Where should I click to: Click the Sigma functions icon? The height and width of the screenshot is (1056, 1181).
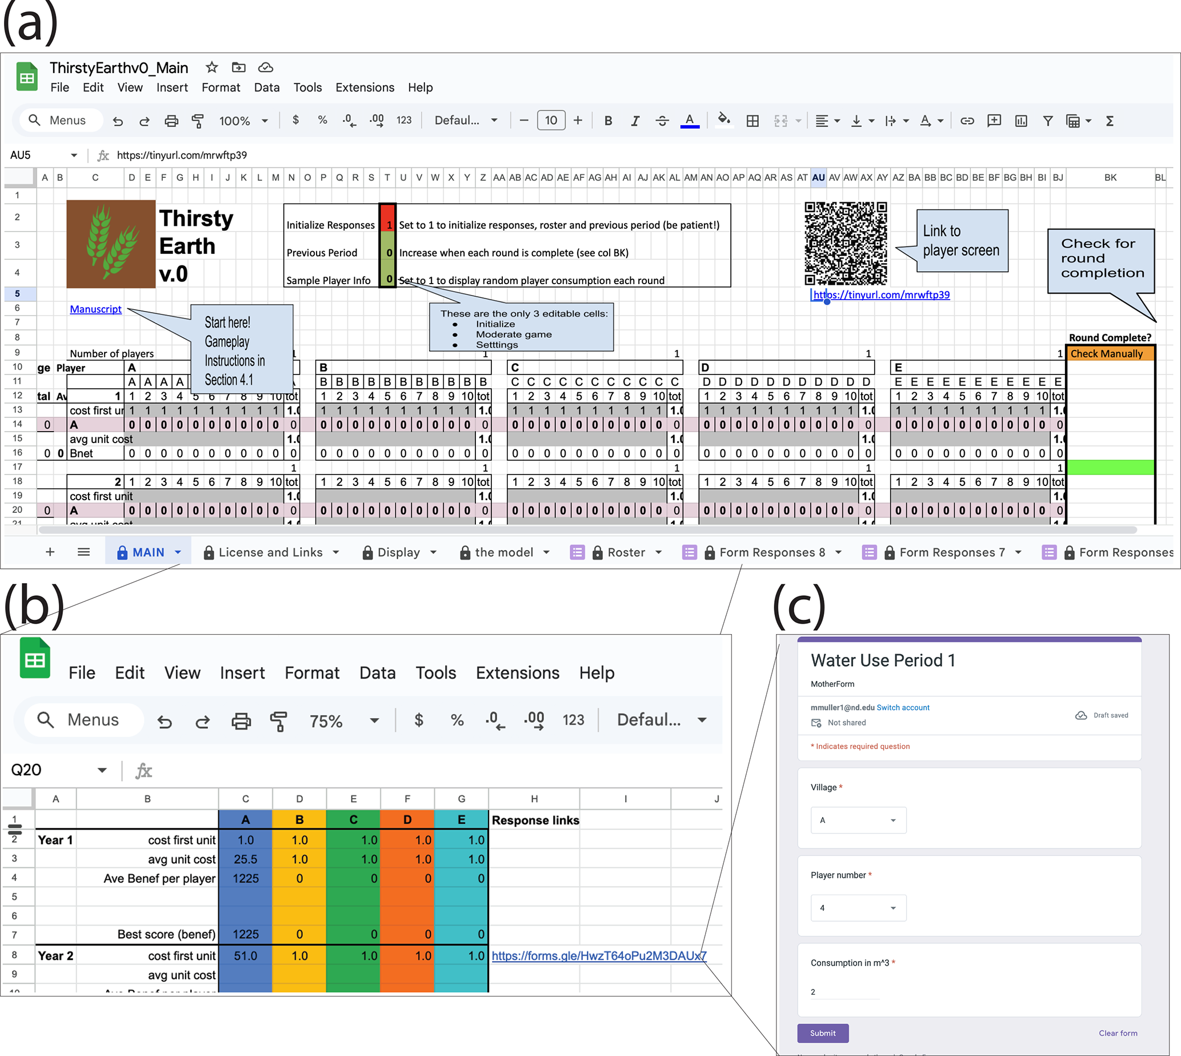[1109, 121]
